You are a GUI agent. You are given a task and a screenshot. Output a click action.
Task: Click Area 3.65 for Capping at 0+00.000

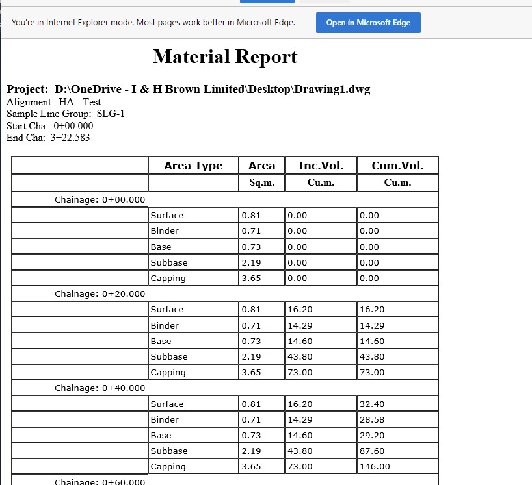point(251,278)
